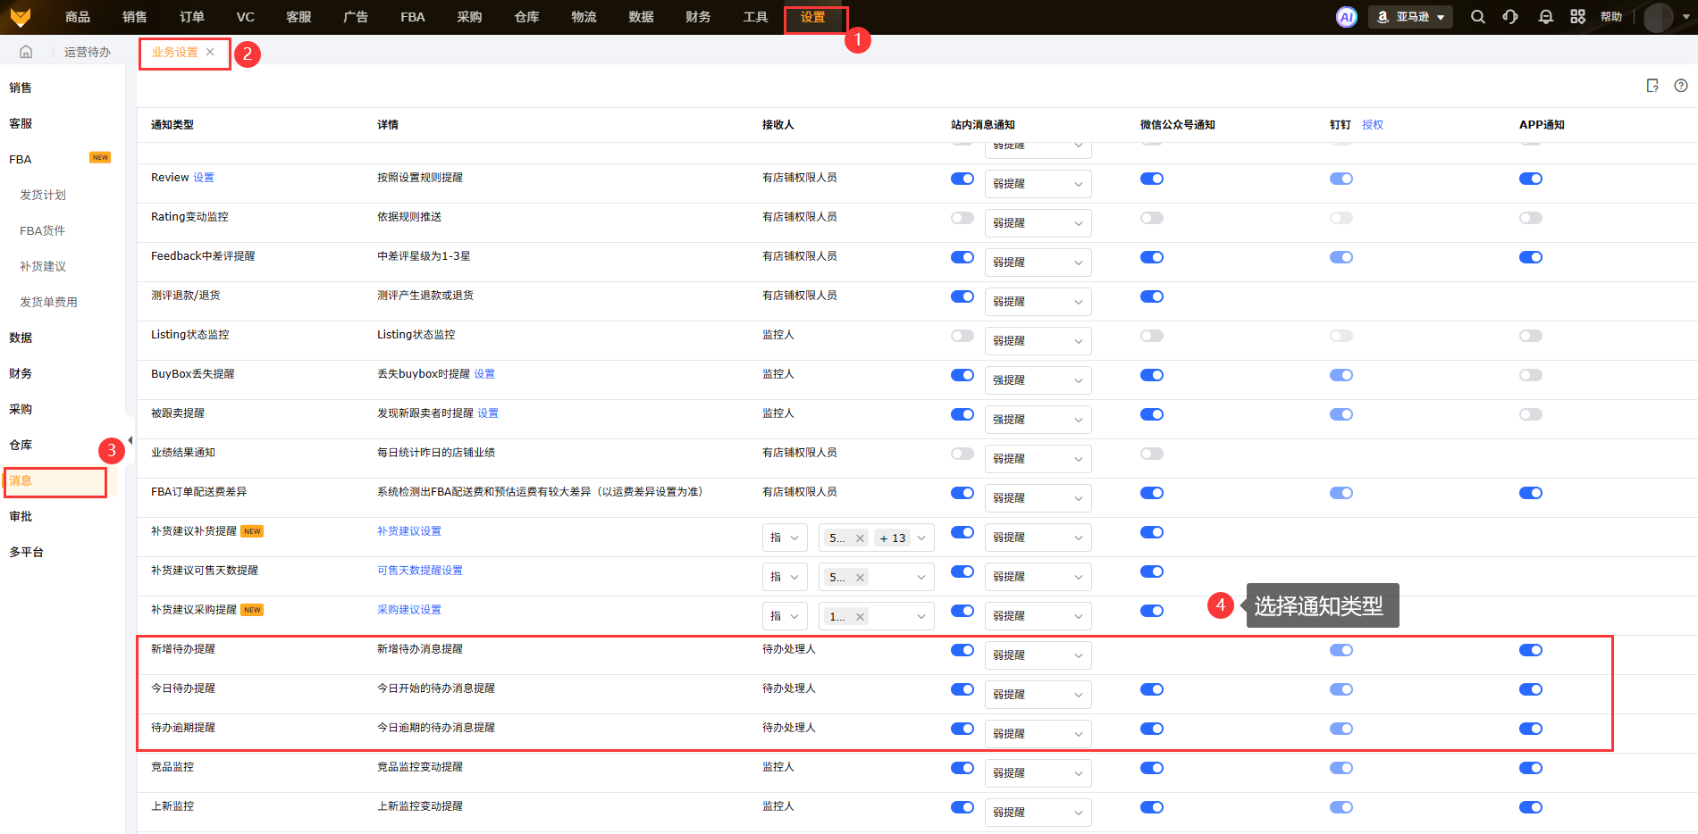Viewport: 1698px width, 834px height.
Task: Close the 业务设置 tab
Action: click(x=210, y=52)
